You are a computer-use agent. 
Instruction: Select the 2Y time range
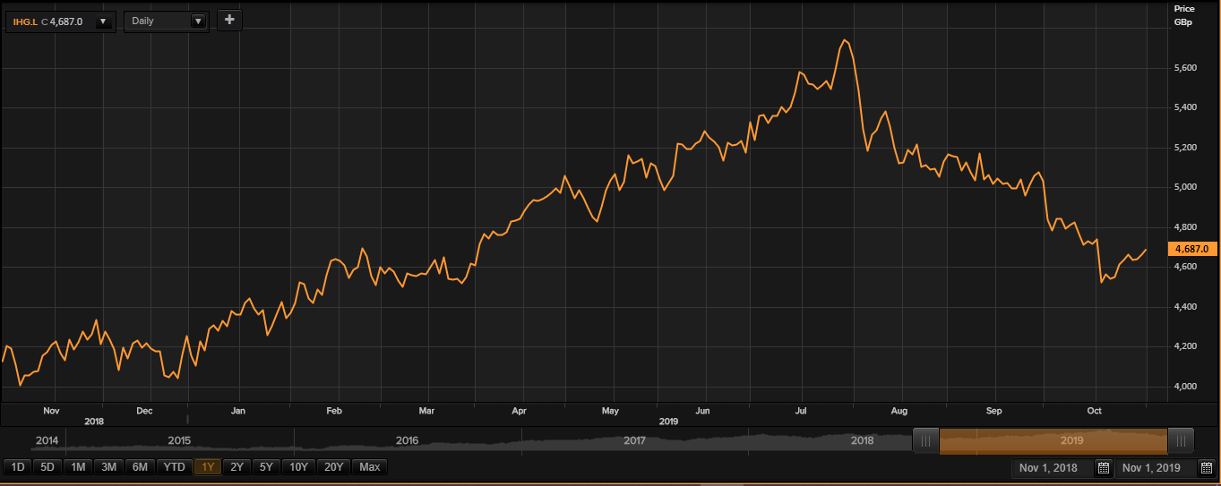coord(236,466)
